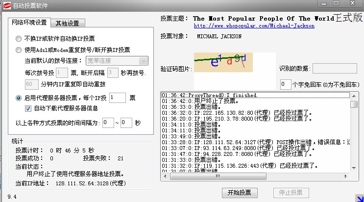The height and width of the screenshot is (202, 364).
Task: Click the 每个IP投 votes count input field
Action: tap(118, 98)
